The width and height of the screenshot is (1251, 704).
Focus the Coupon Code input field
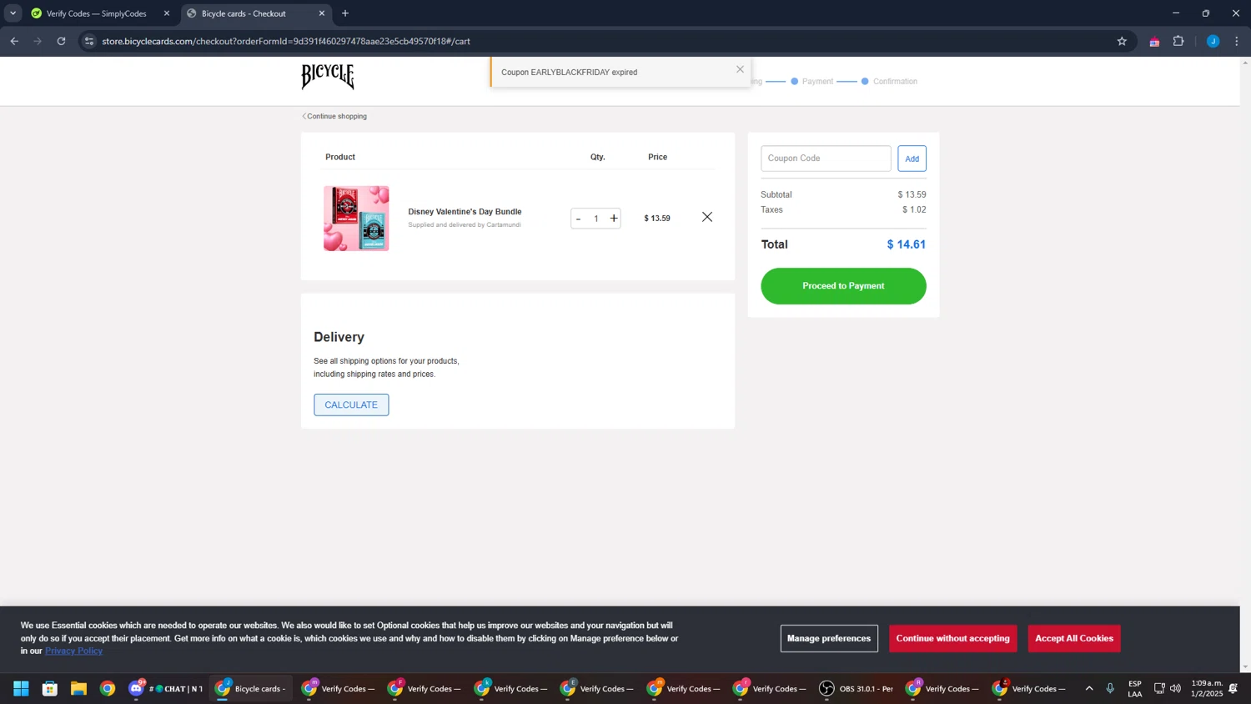[826, 158]
